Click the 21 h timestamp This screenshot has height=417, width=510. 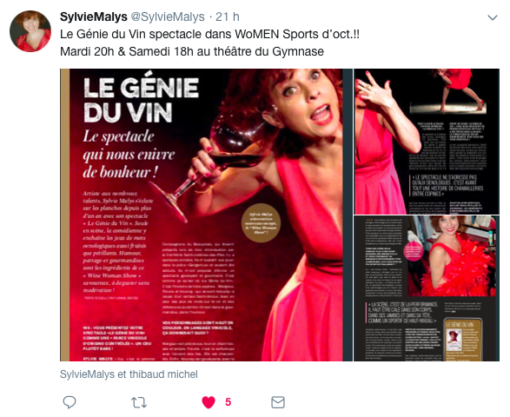click(x=228, y=17)
